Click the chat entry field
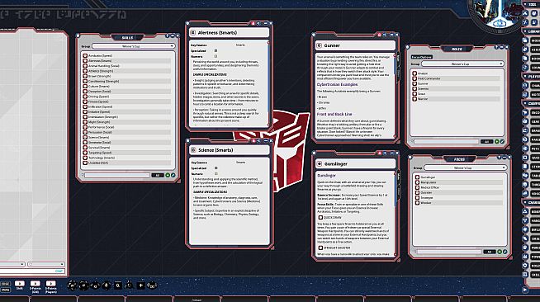This screenshot has width=540, height=302. pyautogui.click(x=32, y=271)
